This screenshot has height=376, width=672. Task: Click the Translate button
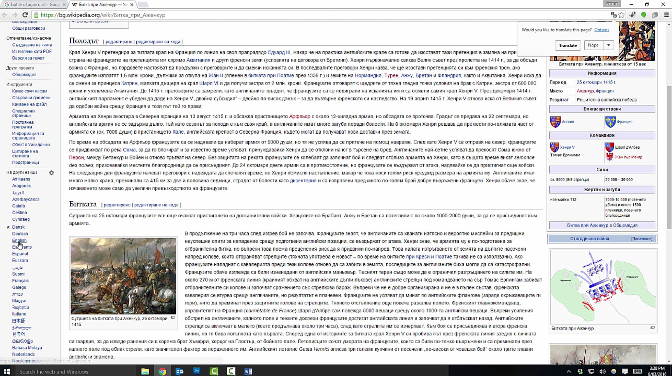568,45
